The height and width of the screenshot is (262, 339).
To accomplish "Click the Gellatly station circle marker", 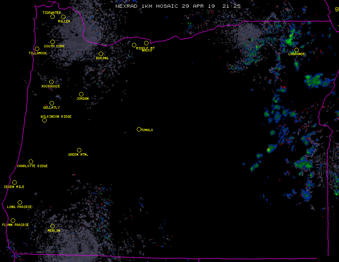I will 52,103.
